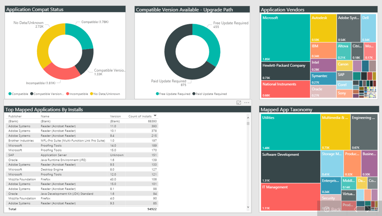Click the table scrollbar up arrow
This screenshot has height=216, width=382.
click(x=248, y=118)
